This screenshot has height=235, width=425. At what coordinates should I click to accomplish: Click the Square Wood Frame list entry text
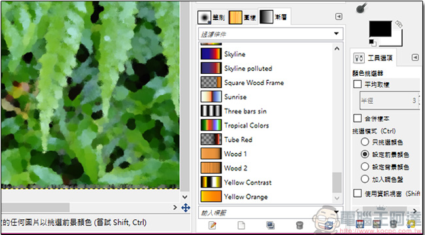[254, 82]
